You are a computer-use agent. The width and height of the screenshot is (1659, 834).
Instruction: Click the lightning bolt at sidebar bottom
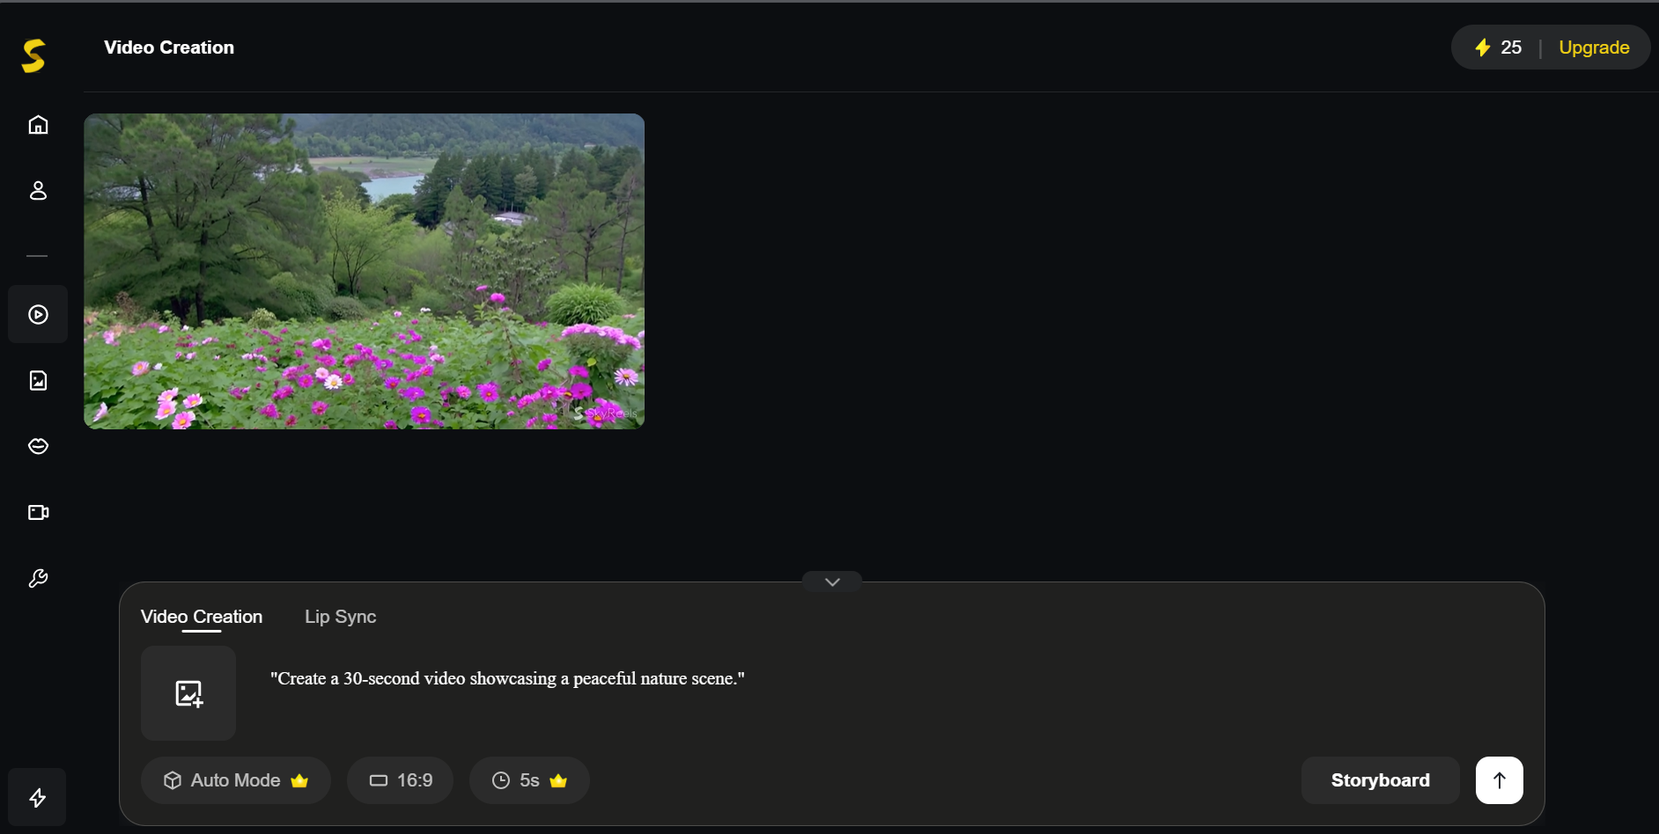(38, 797)
